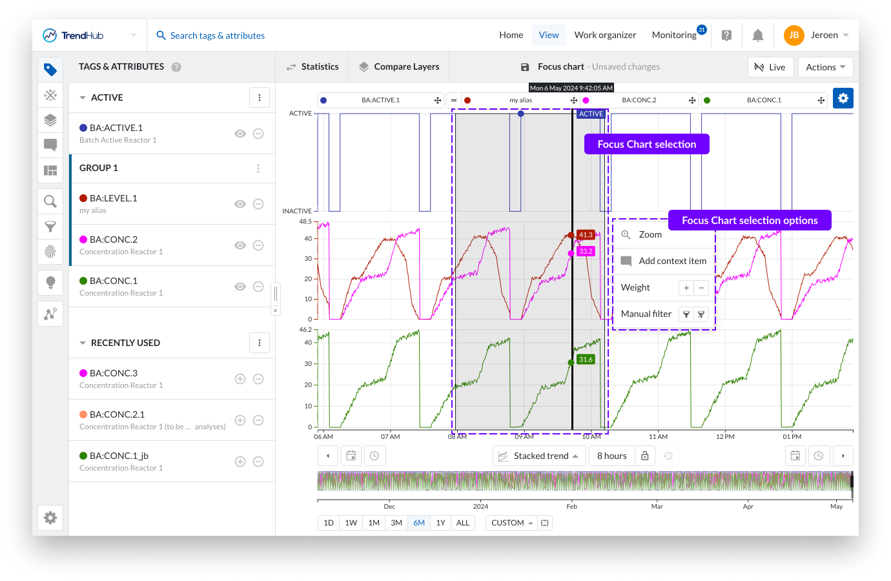Click the filter funnel sidebar icon
The height and width of the screenshot is (581, 891).
50,227
